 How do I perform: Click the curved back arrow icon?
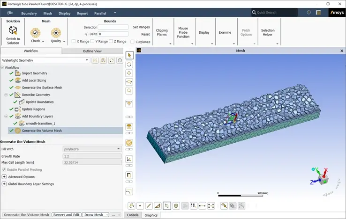(x=129, y=191)
